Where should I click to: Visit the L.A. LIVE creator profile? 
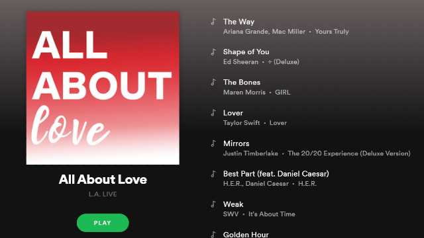[103, 194]
